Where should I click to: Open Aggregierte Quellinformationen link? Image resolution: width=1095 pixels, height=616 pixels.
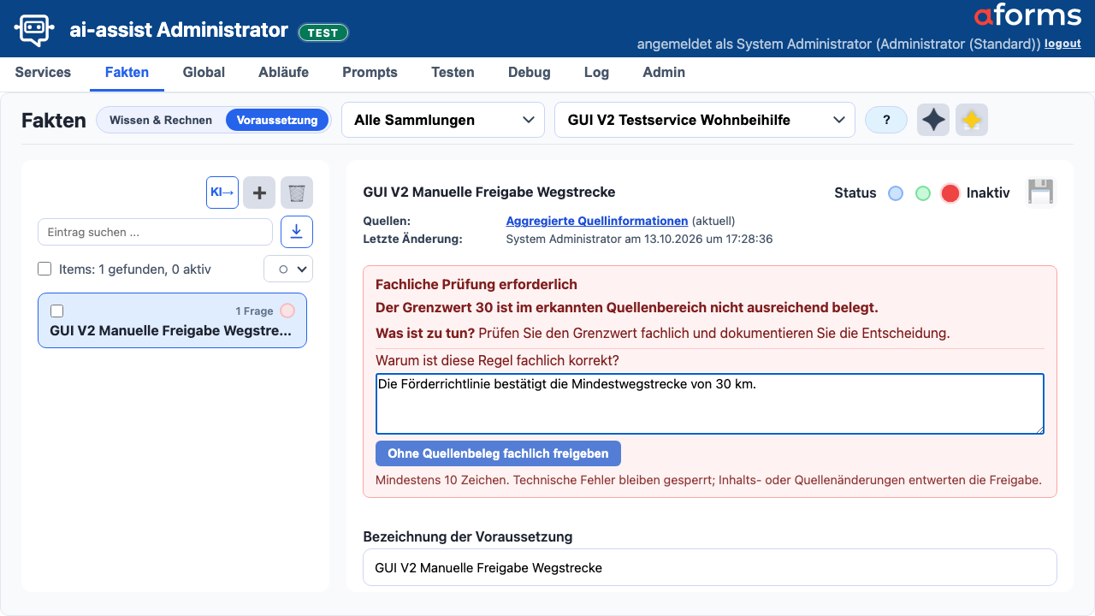point(597,221)
